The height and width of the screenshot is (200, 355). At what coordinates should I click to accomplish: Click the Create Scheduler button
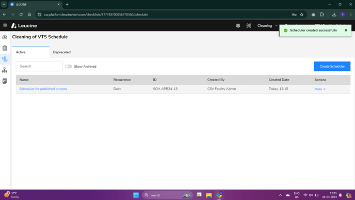coord(332,67)
